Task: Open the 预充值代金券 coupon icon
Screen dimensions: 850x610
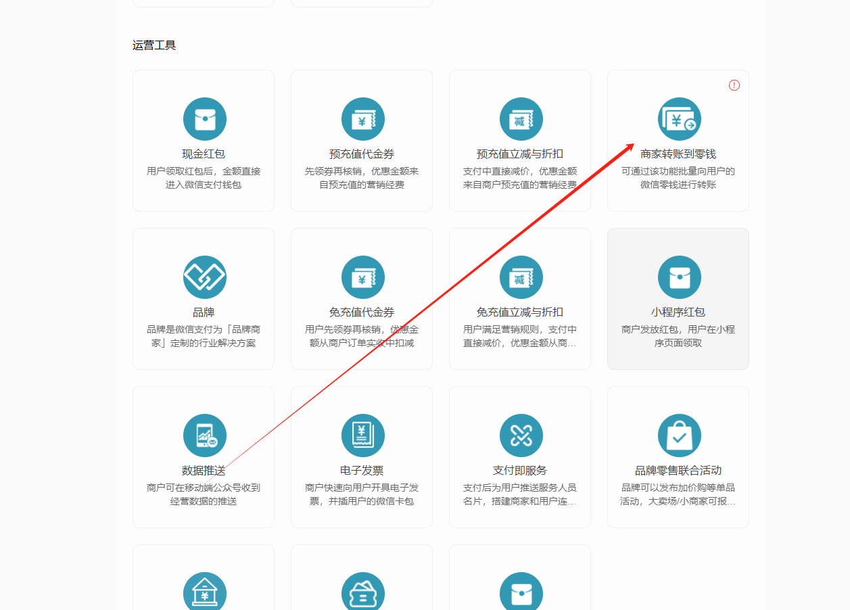Action: pyautogui.click(x=362, y=119)
